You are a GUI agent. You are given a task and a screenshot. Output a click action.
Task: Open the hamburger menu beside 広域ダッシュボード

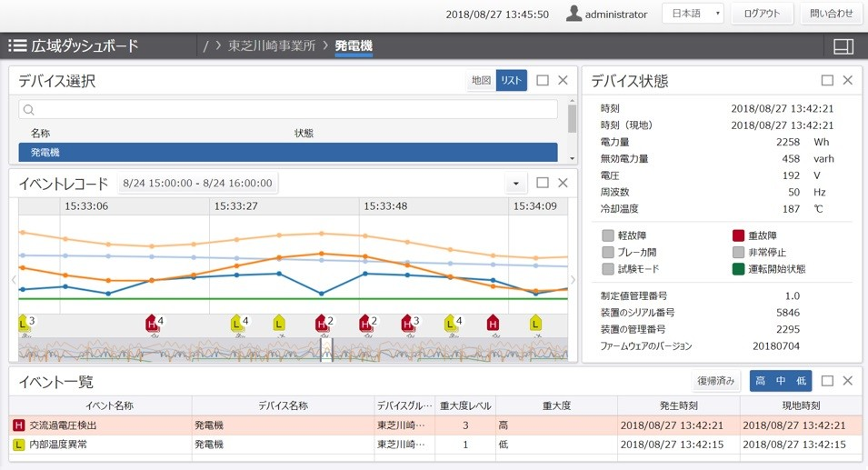tap(16, 45)
